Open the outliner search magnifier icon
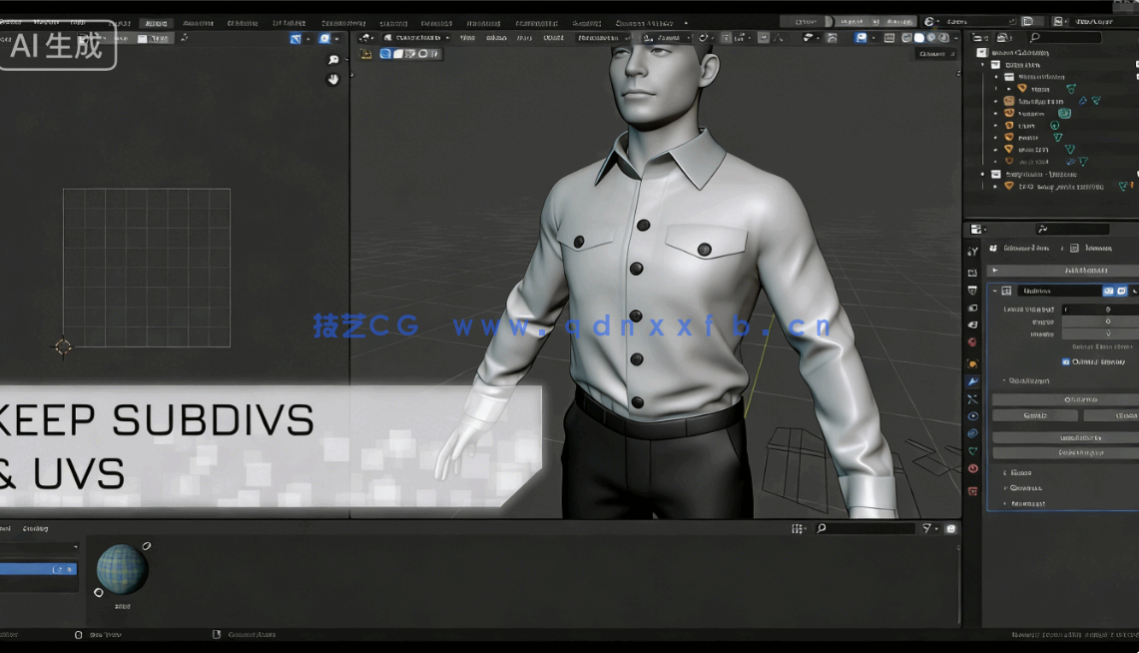Screen dimensions: 1139x653 [1034, 37]
